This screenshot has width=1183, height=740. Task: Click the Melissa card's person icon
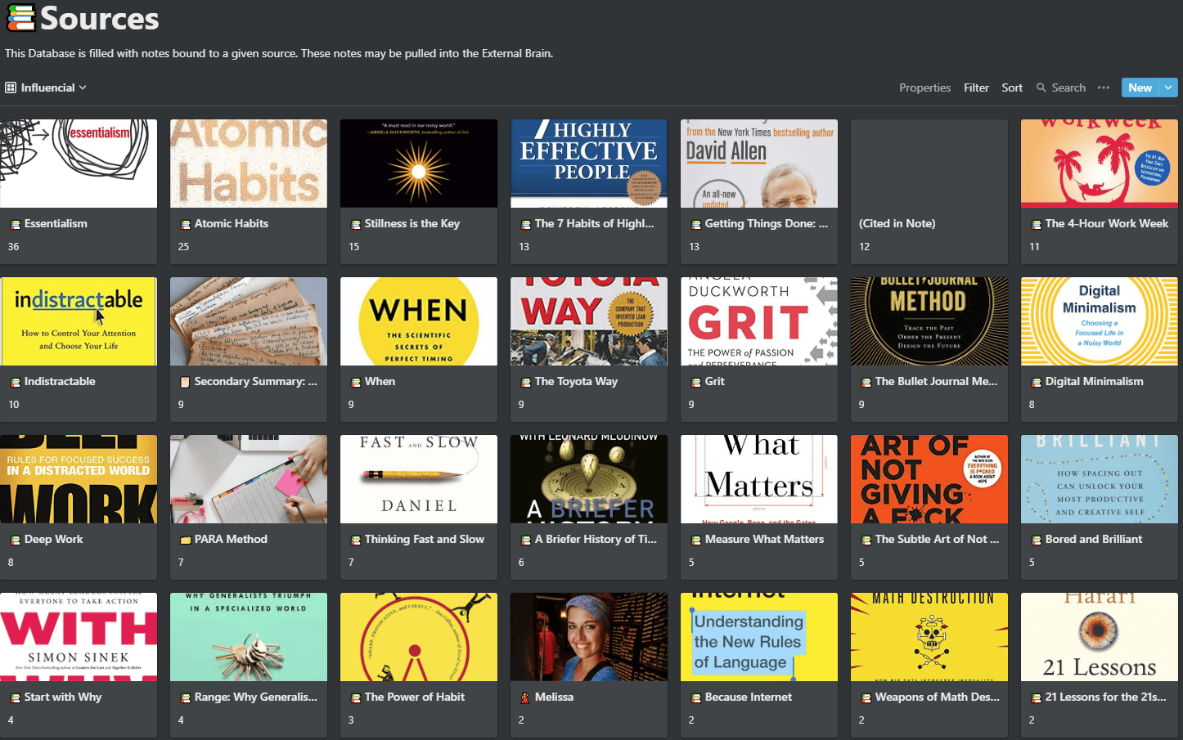tap(525, 697)
